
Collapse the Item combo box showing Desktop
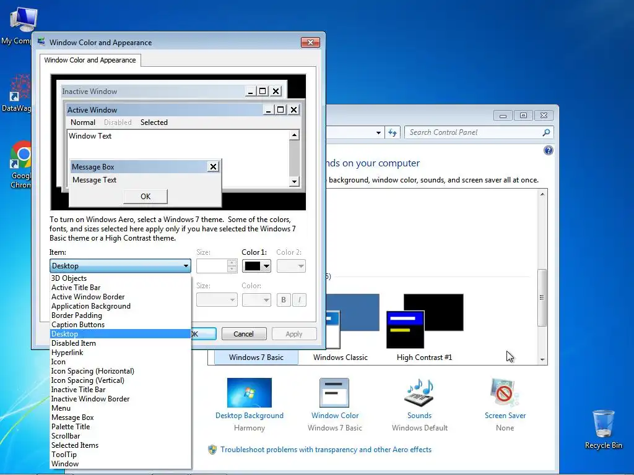pyautogui.click(x=120, y=266)
